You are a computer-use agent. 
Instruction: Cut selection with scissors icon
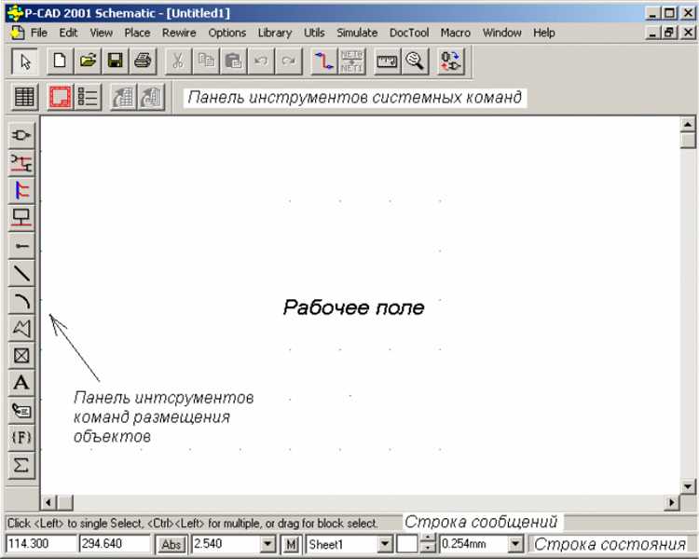pos(178,61)
